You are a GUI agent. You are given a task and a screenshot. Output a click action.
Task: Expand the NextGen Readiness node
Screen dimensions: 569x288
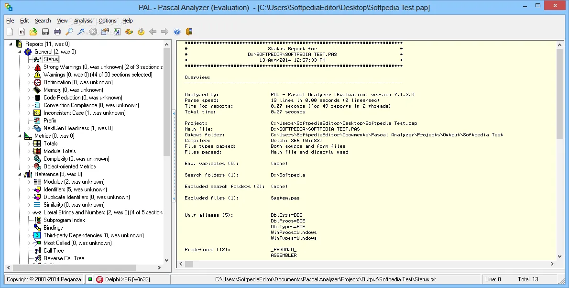pos(29,128)
